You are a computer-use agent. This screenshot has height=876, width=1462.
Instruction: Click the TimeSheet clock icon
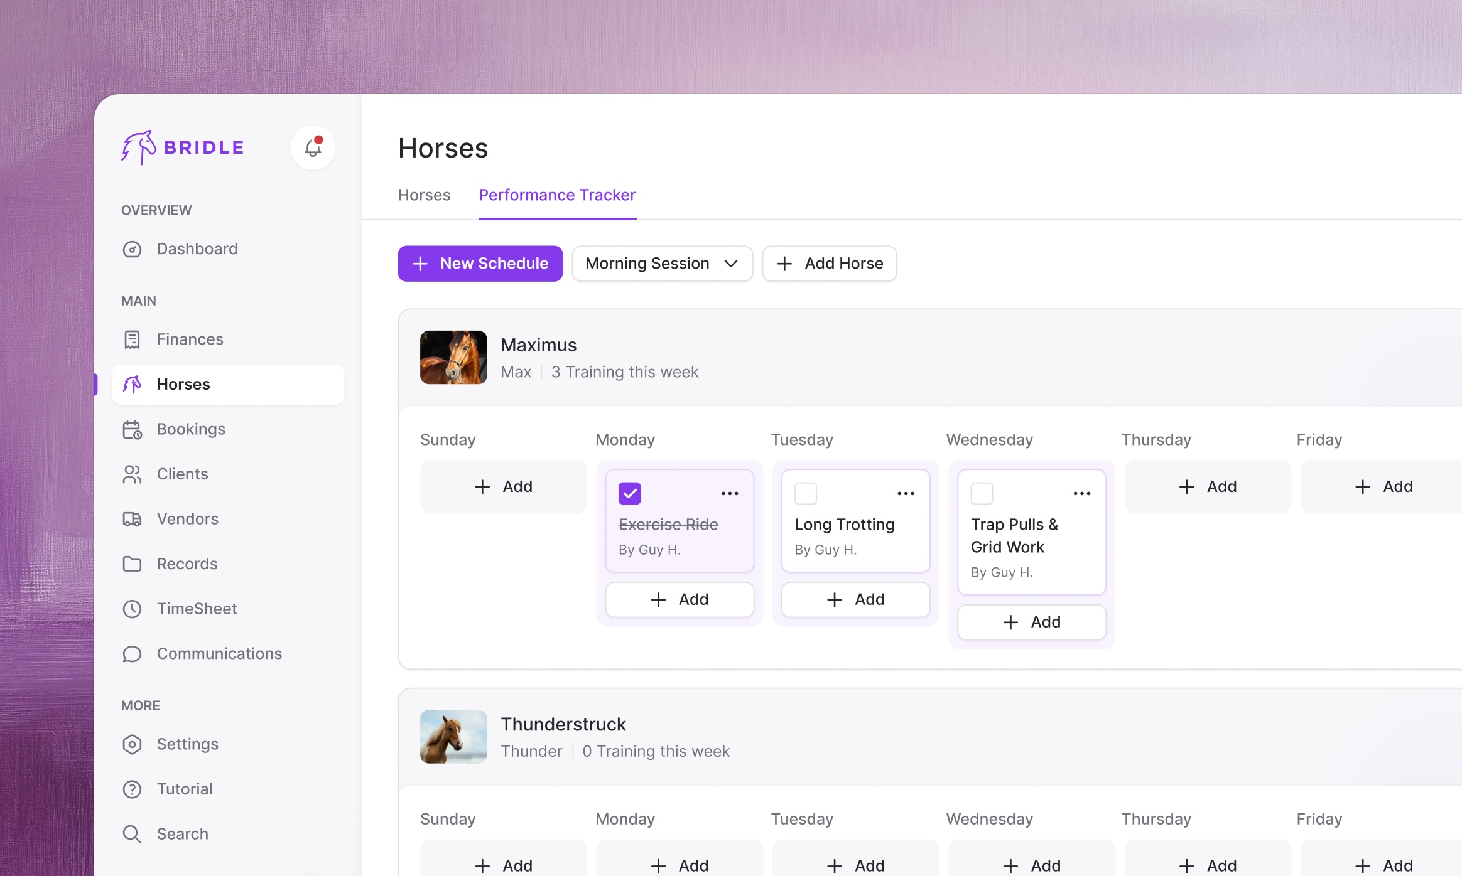pos(132,609)
